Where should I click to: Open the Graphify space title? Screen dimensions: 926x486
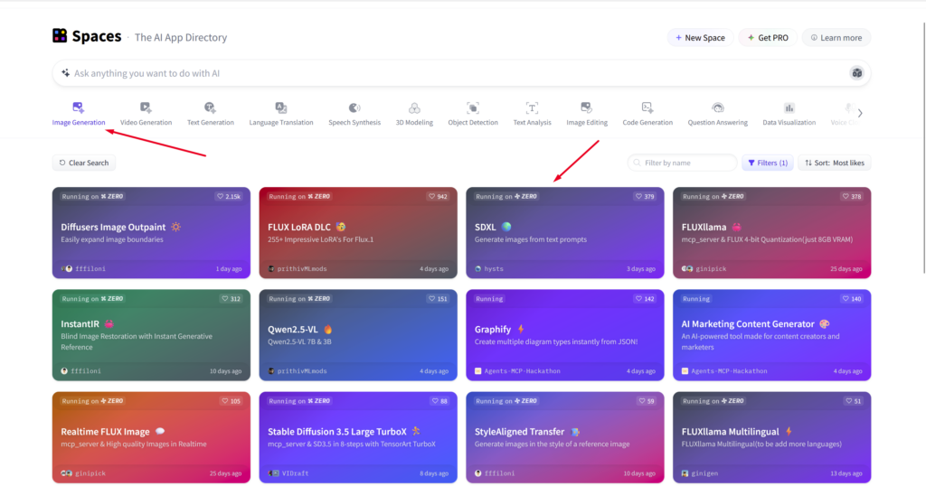493,330
